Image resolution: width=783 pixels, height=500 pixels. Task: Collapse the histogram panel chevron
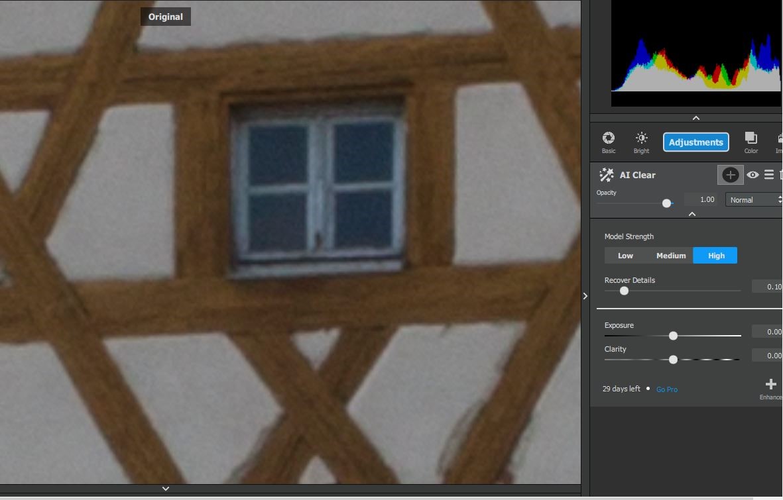pyautogui.click(x=695, y=118)
